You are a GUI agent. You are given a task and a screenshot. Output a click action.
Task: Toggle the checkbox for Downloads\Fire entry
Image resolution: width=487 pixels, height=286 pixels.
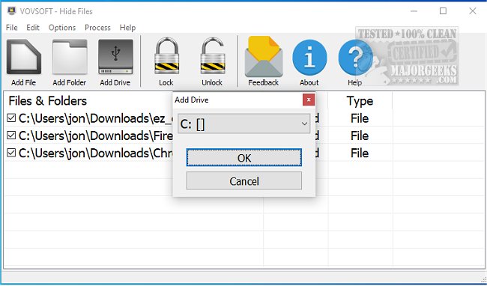coord(11,136)
